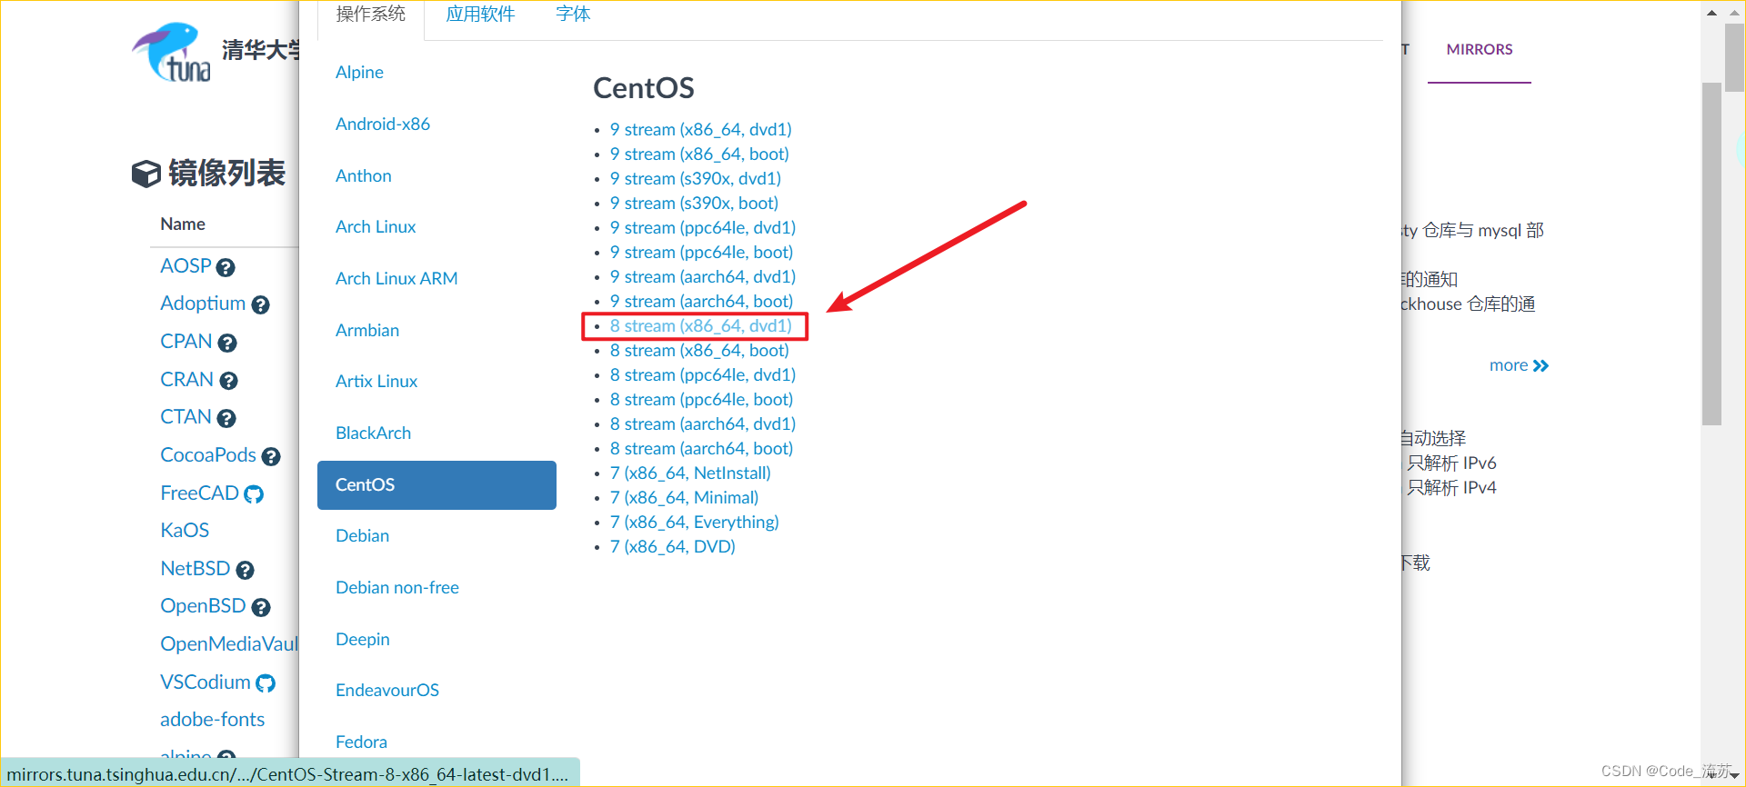Select Deepin in the distro list
The height and width of the screenshot is (787, 1746).
[x=363, y=640]
